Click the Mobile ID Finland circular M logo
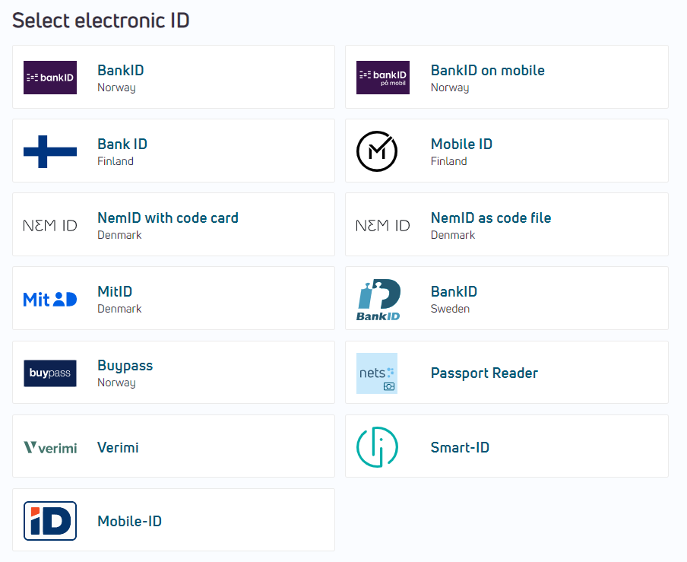 point(377,151)
